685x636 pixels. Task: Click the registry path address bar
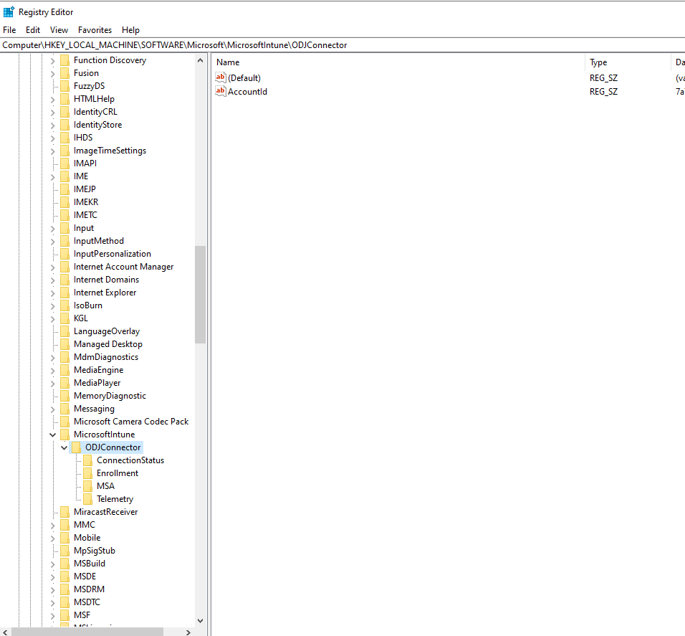(342, 45)
